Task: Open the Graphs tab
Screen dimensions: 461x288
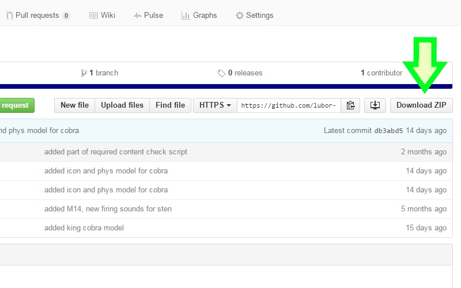Action: click(205, 16)
